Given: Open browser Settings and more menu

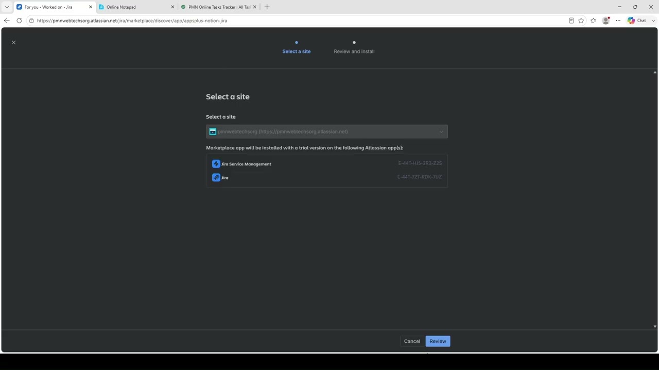Looking at the screenshot, I should (618, 21).
